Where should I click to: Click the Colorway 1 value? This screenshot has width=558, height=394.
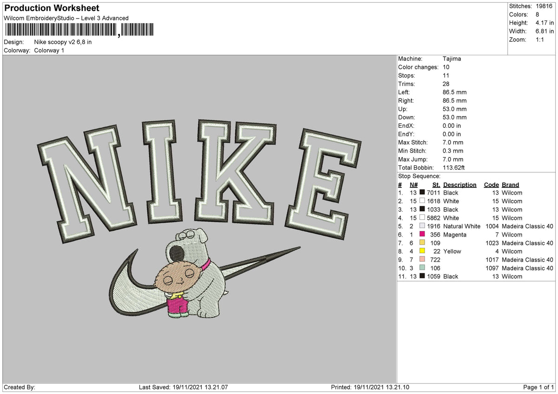49,50
